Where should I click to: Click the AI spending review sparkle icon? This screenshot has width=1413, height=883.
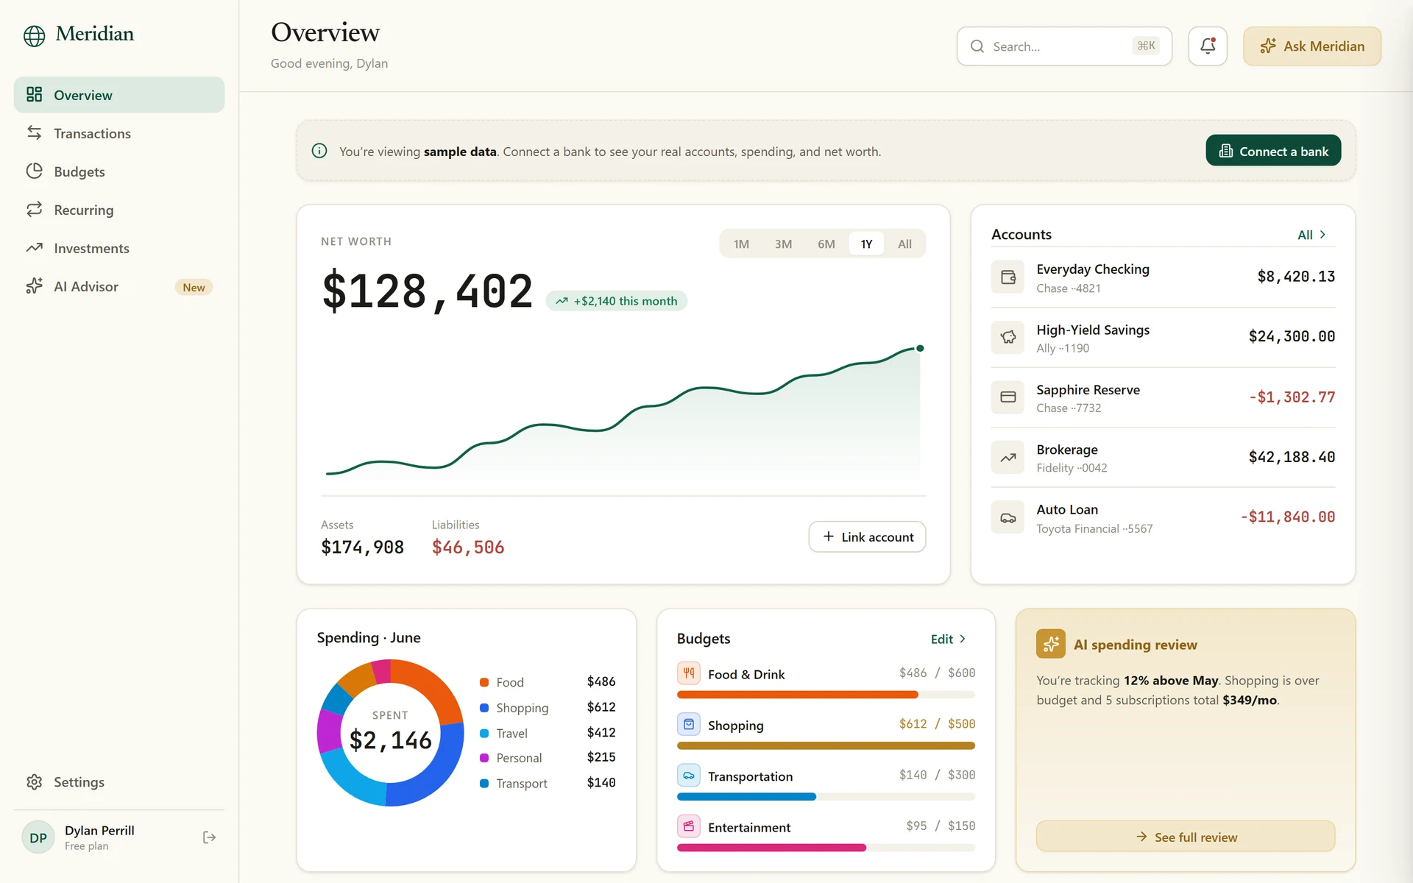pyautogui.click(x=1050, y=644)
